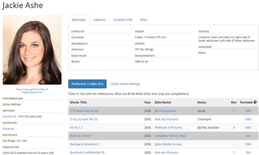The image size is (259, 155).
Task: Follow the January 24, 1986 birthday link
Action: [13, 116]
